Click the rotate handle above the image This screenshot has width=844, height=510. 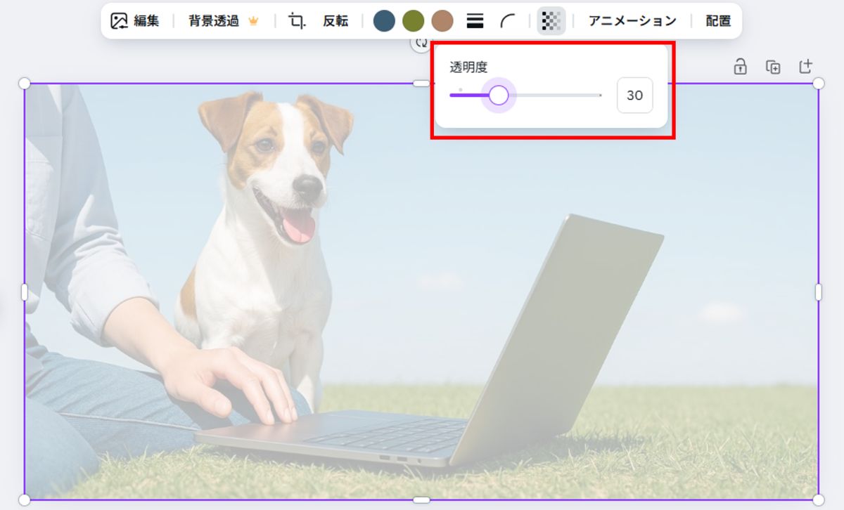(x=421, y=44)
